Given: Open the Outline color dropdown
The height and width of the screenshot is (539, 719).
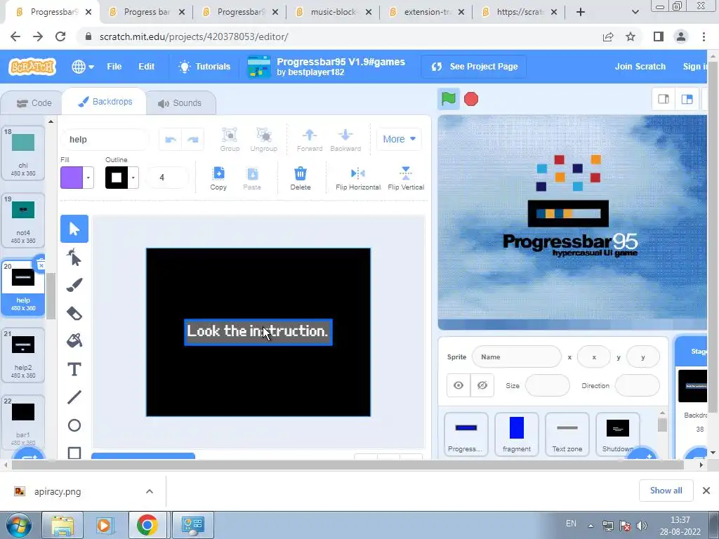Looking at the screenshot, I should tap(133, 178).
